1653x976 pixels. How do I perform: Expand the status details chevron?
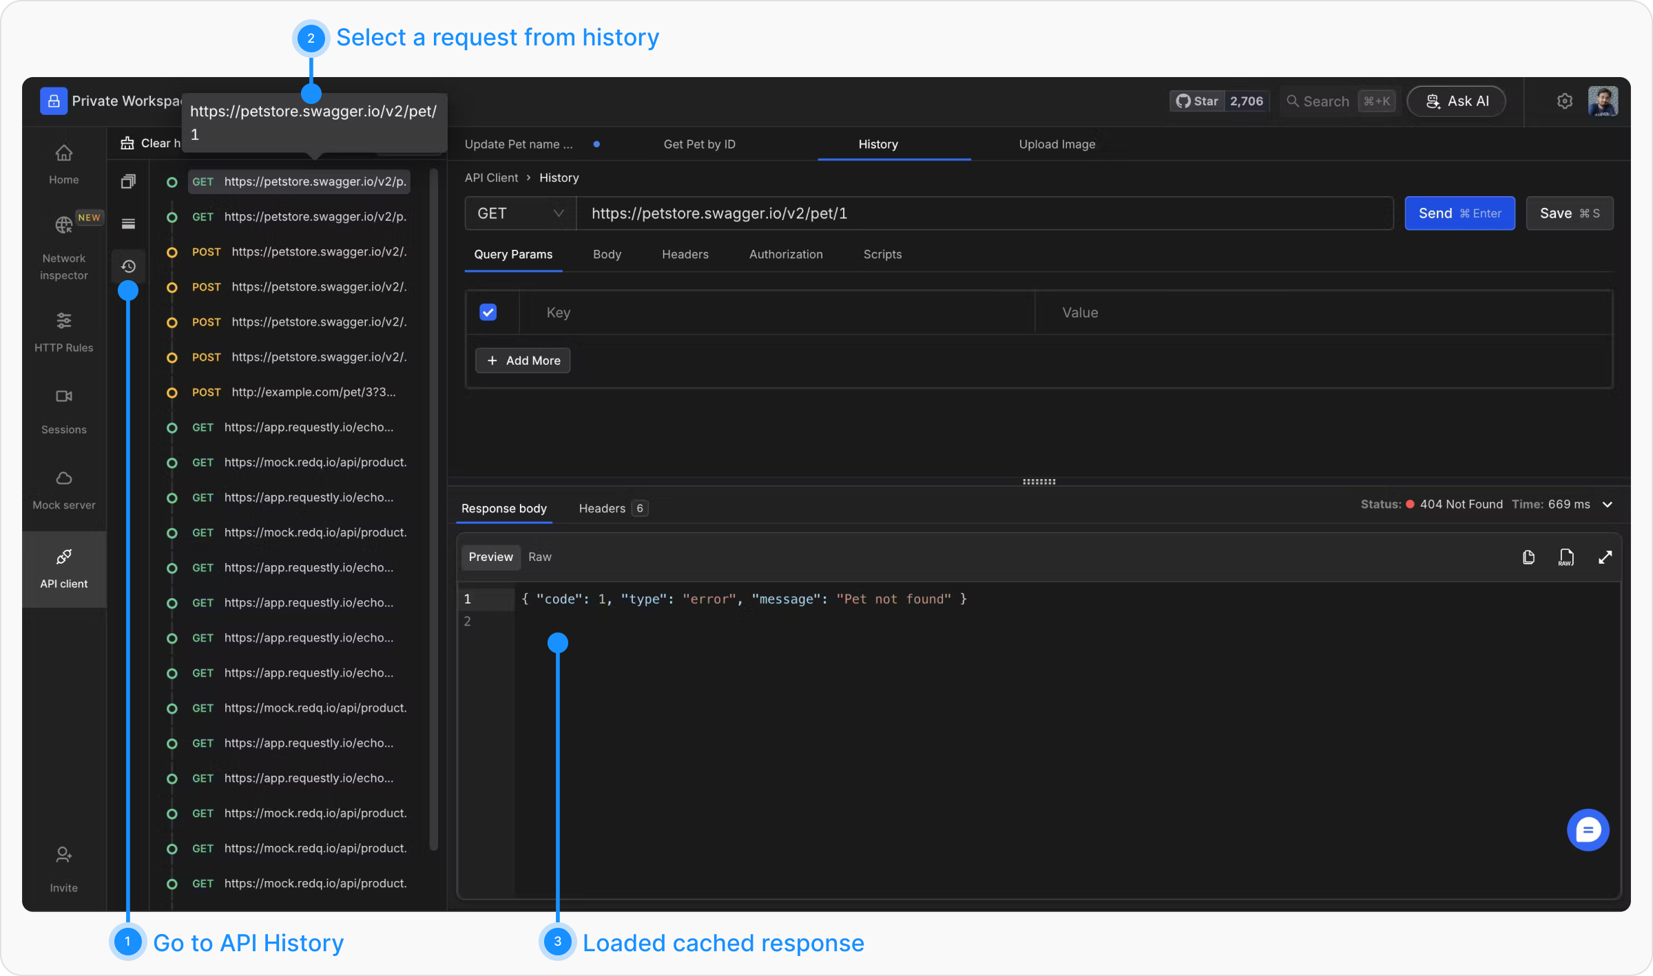[1608, 505]
